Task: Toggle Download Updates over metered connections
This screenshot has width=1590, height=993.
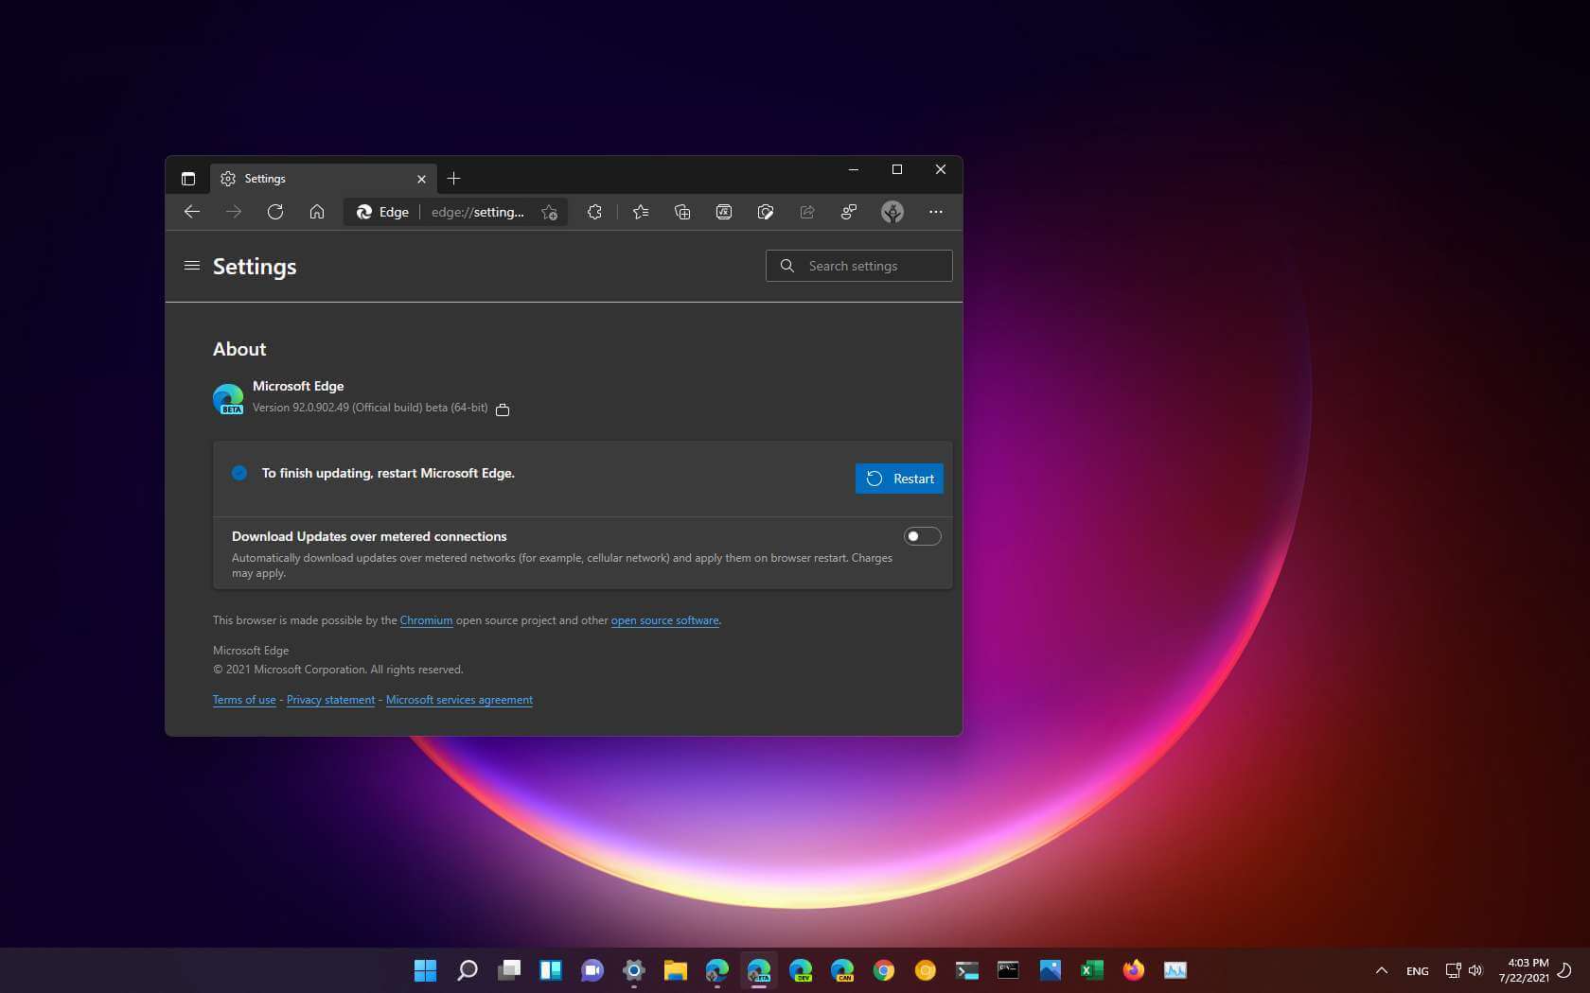Action: pos(922,536)
